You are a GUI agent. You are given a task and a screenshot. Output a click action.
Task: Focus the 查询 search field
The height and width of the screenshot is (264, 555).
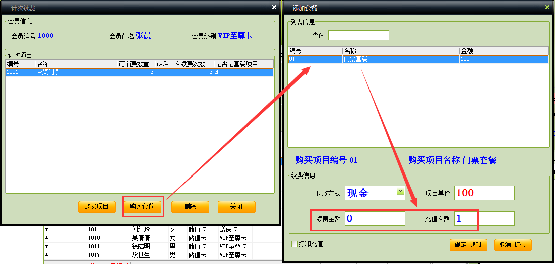(x=358, y=35)
